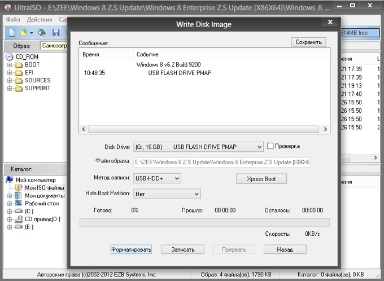Click the Open file folder toolbar icon
384x281 pixels.
point(23,33)
